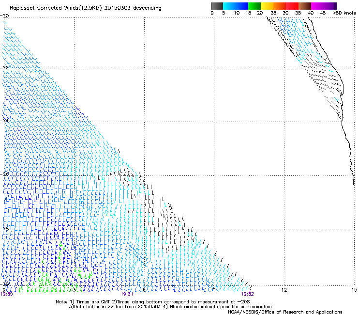Click the latitude label '-24'

4,121
